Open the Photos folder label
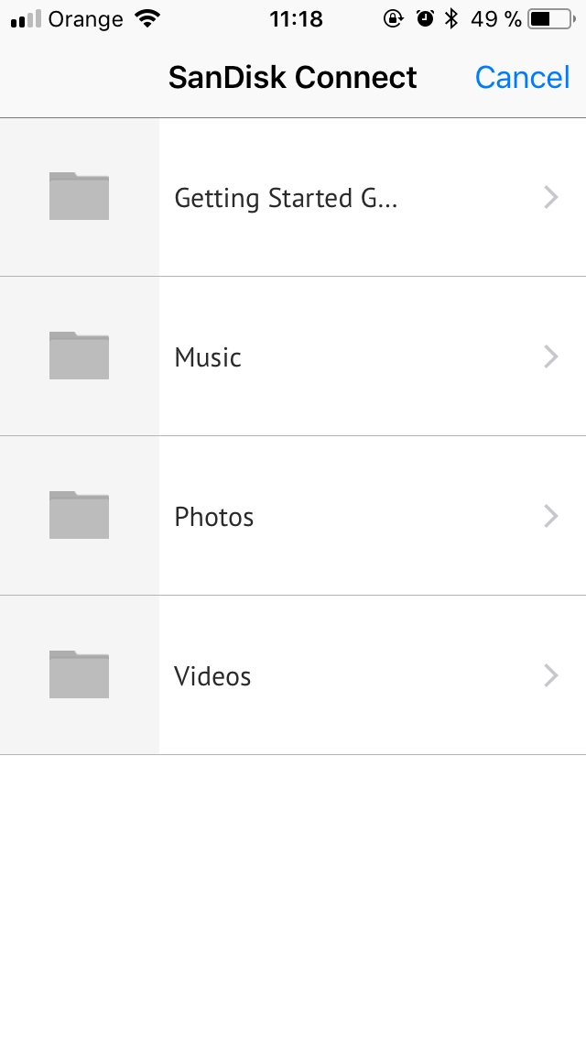This screenshot has width=586, height=1041. pos(213,517)
